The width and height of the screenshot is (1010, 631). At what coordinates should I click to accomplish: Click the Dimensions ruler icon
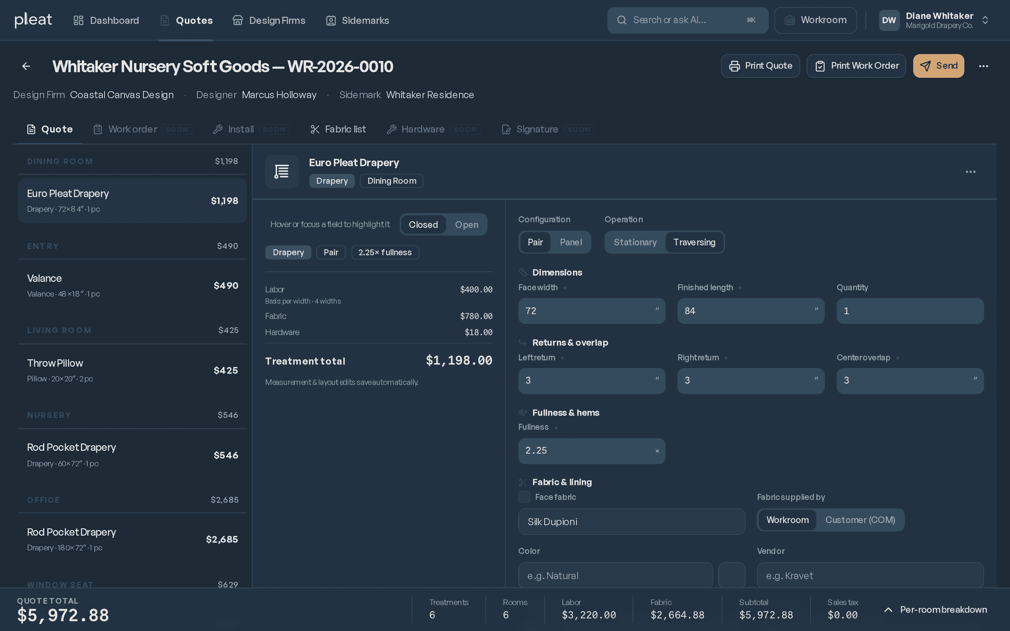(523, 272)
